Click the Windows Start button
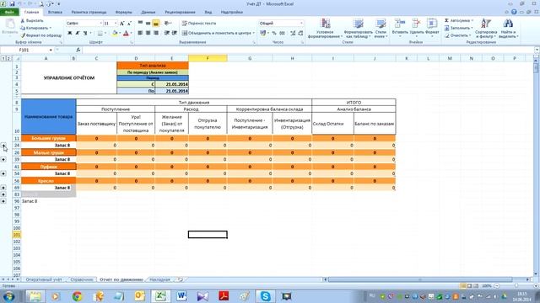The height and width of the screenshot is (303, 540). (8, 295)
